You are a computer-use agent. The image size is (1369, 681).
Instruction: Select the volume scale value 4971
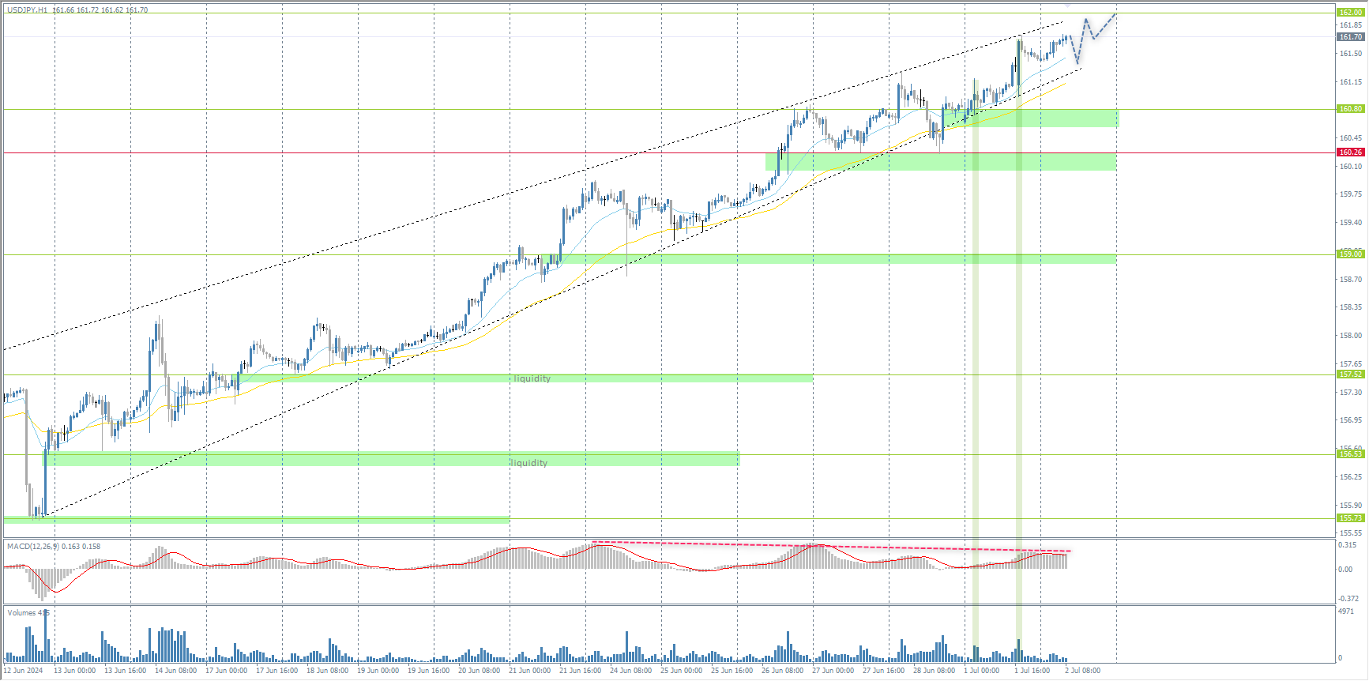(x=1346, y=611)
